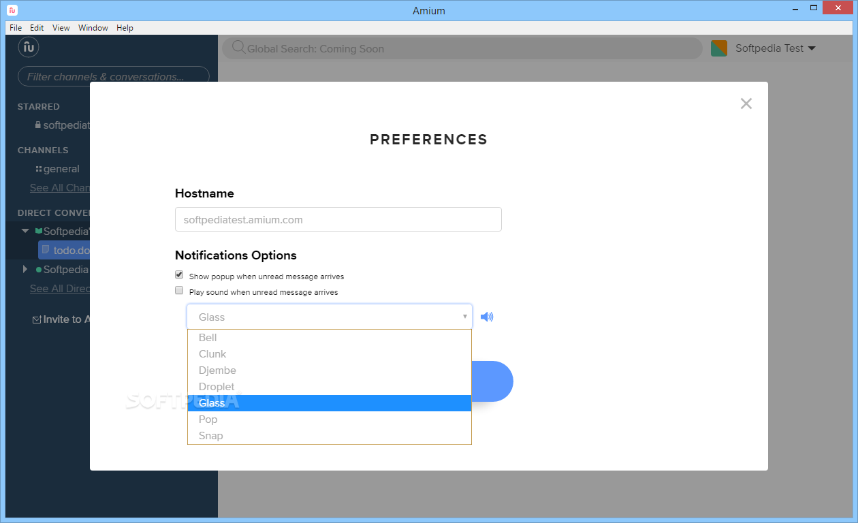Click the See All Direct conversations link
Image resolution: width=858 pixels, height=523 pixels.
pyautogui.click(x=60, y=289)
